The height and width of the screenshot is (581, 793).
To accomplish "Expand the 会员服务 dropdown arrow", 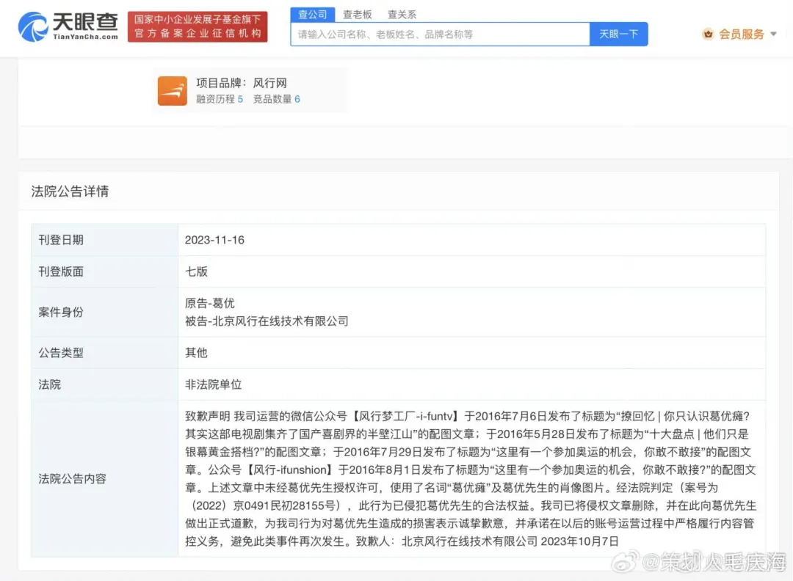I will click(773, 34).
